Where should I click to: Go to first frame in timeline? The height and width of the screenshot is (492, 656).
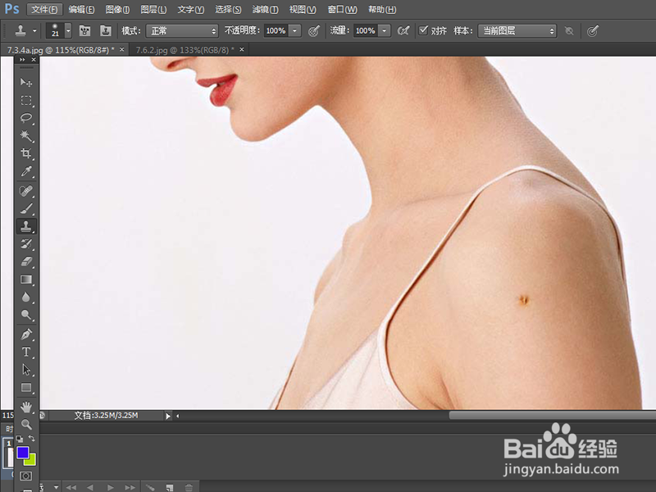(71, 487)
